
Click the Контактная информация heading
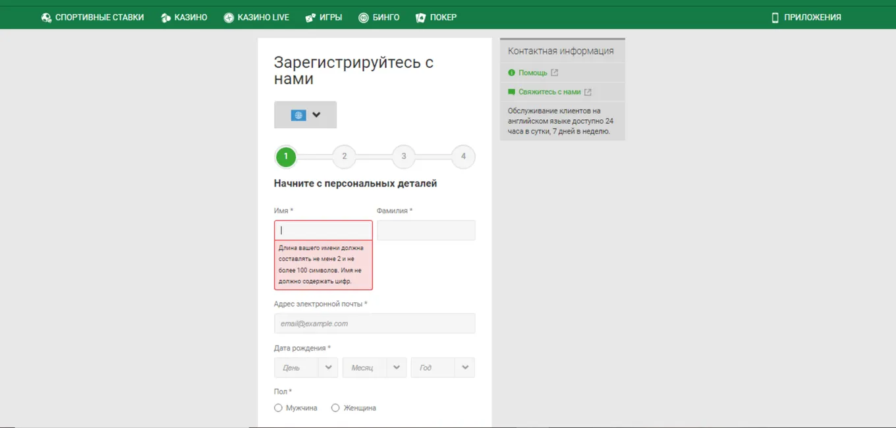point(561,51)
